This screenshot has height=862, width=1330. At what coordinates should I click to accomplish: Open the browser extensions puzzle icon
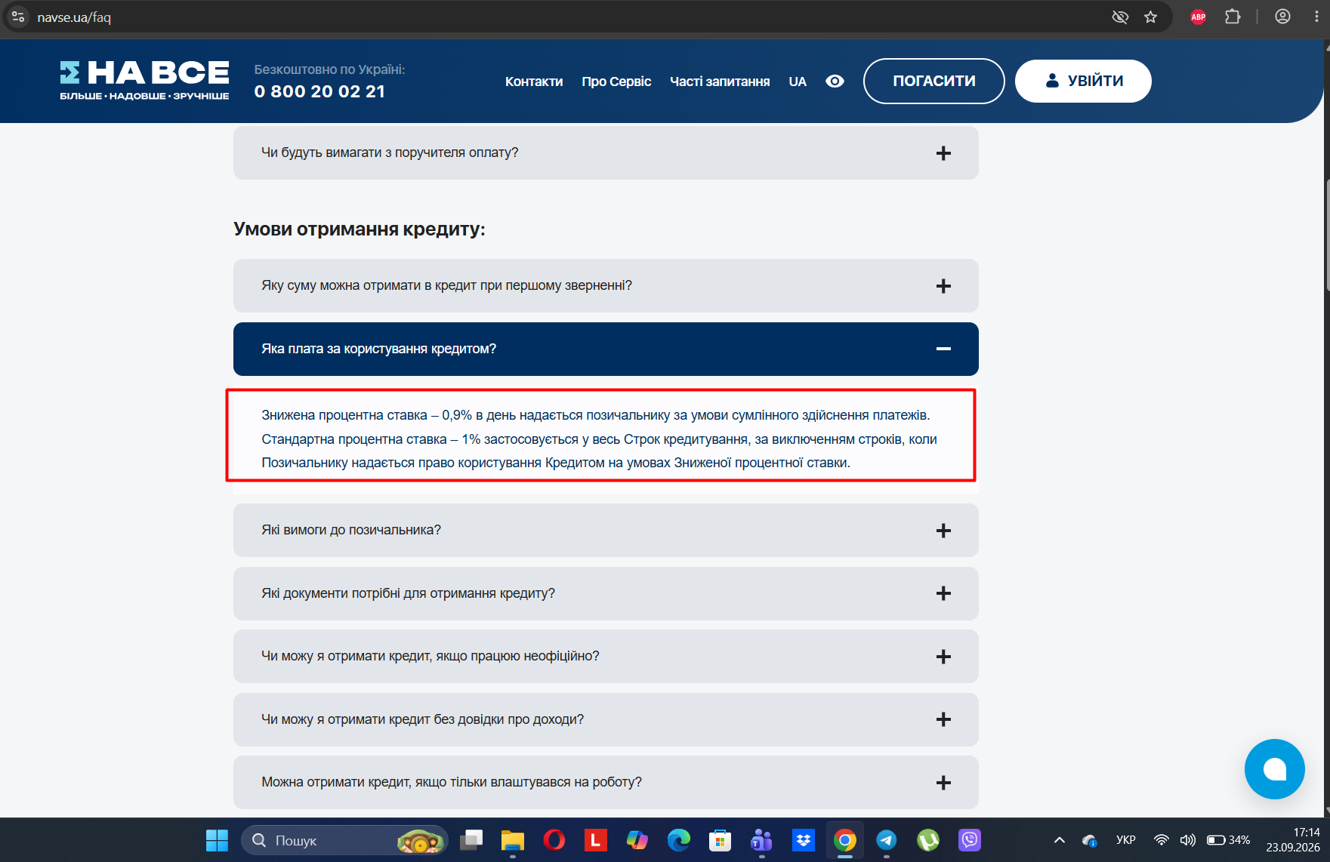pyautogui.click(x=1233, y=17)
